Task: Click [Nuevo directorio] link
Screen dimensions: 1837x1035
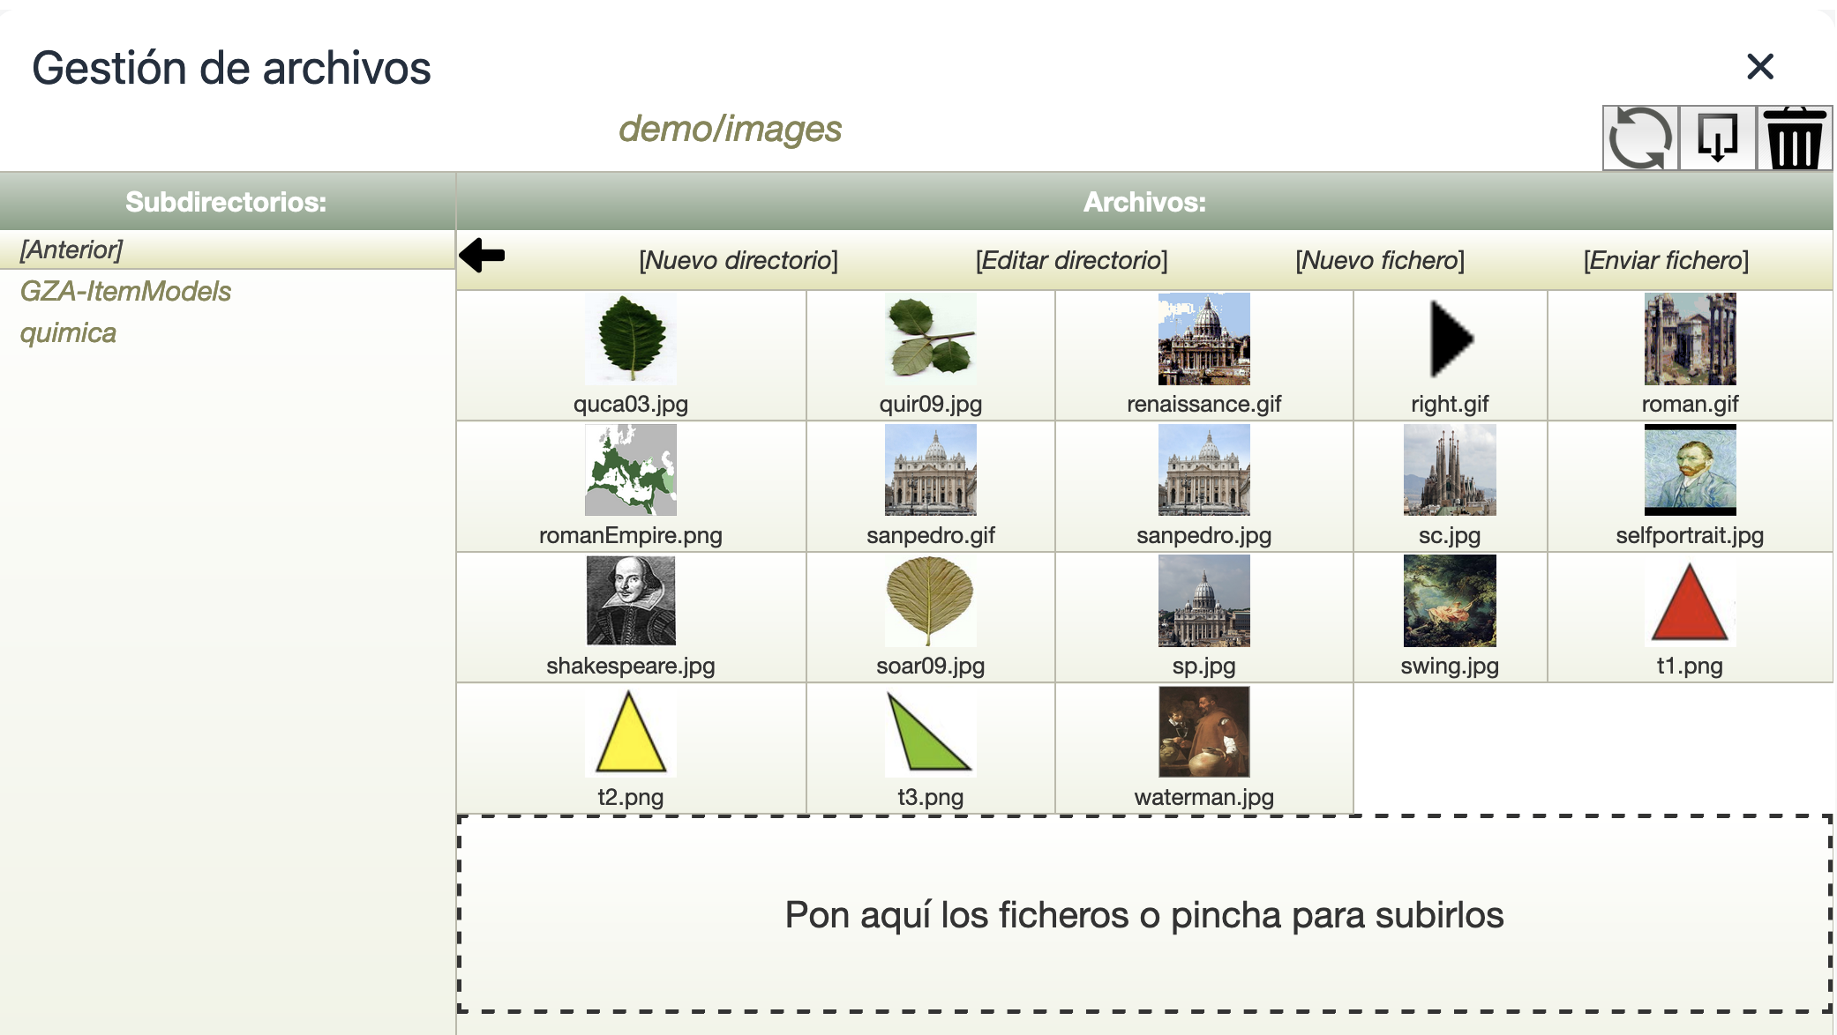Action: click(x=738, y=260)
